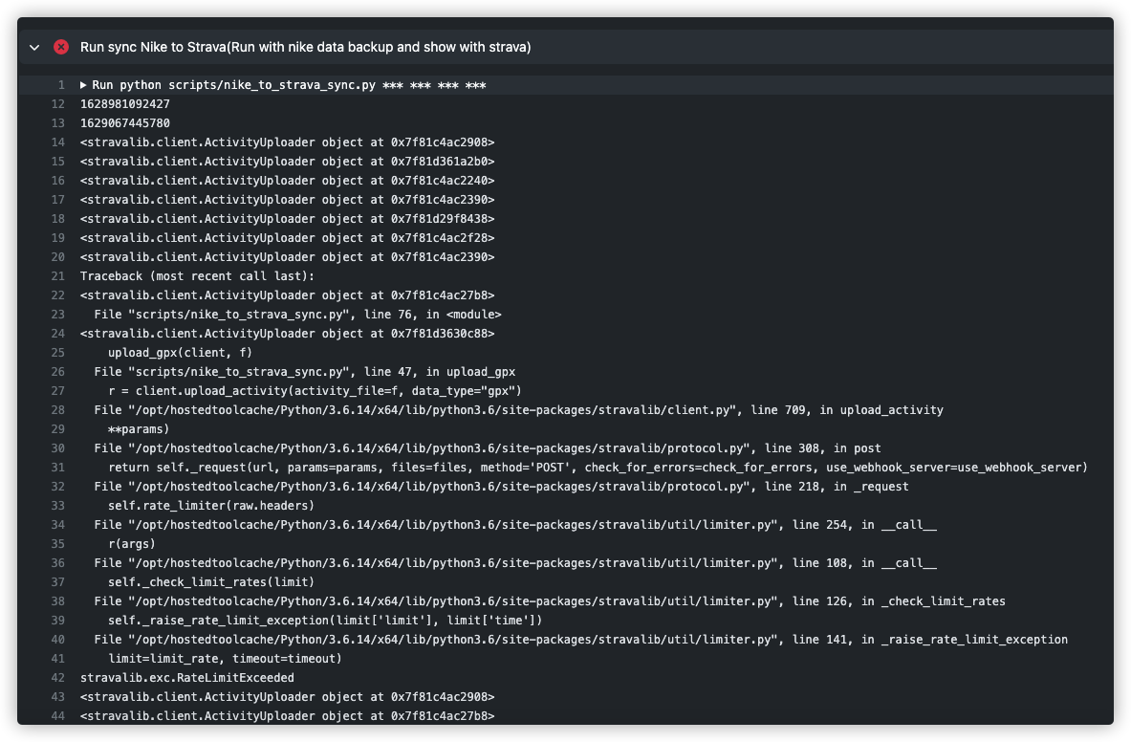Select line number 40 for _raise_rate_limit_exception
This screenshot has width=1131, height=742.
pyautogui.click(x=57, y=640)
